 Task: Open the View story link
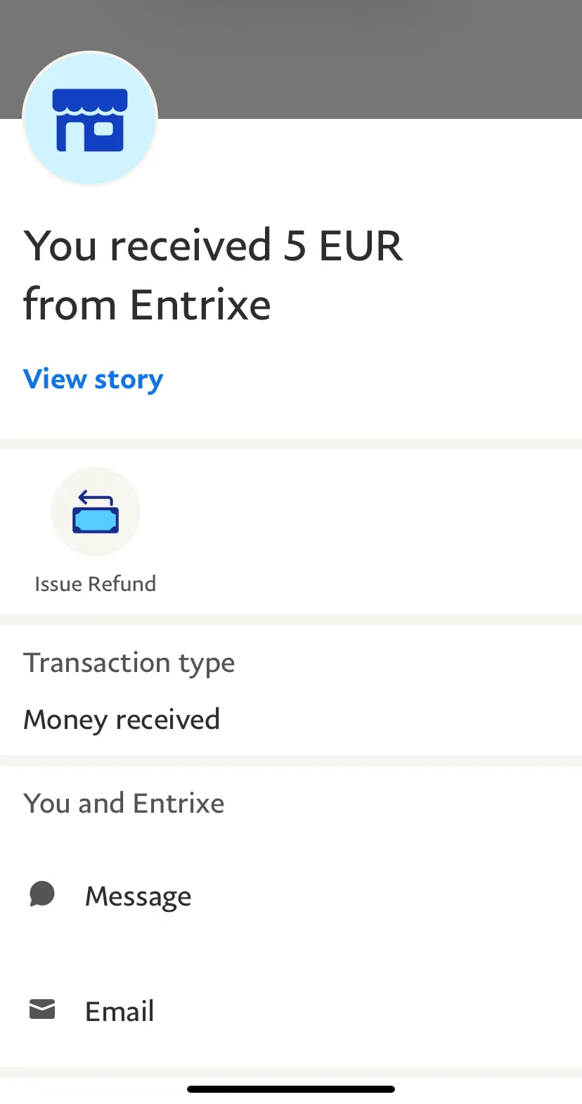click(x=93, y=379)
